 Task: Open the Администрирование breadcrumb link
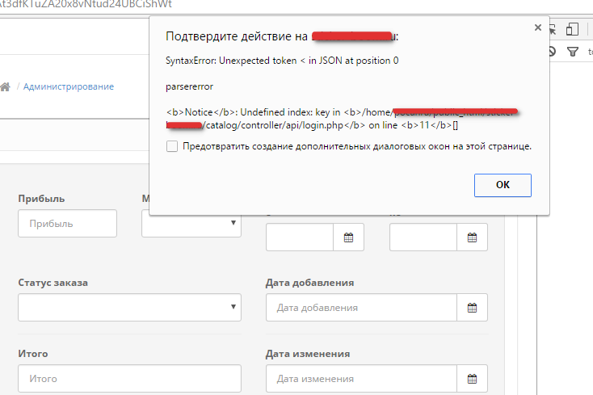coord(69,86)
